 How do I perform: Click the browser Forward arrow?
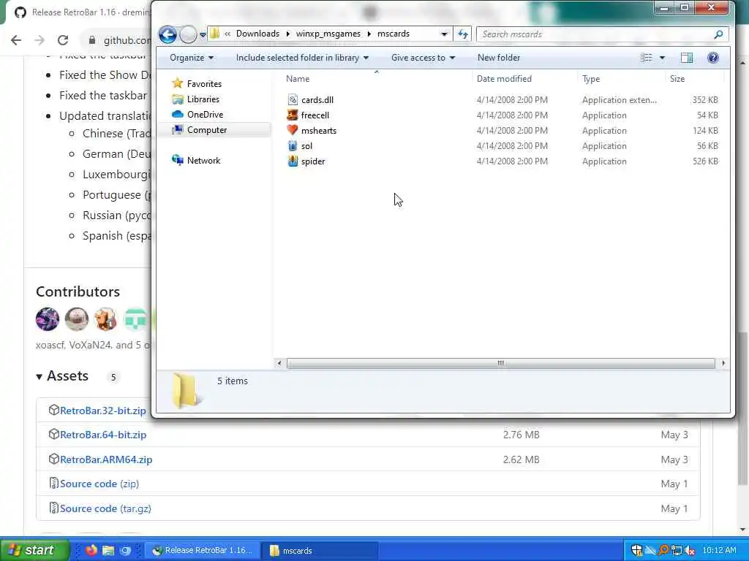39,41
